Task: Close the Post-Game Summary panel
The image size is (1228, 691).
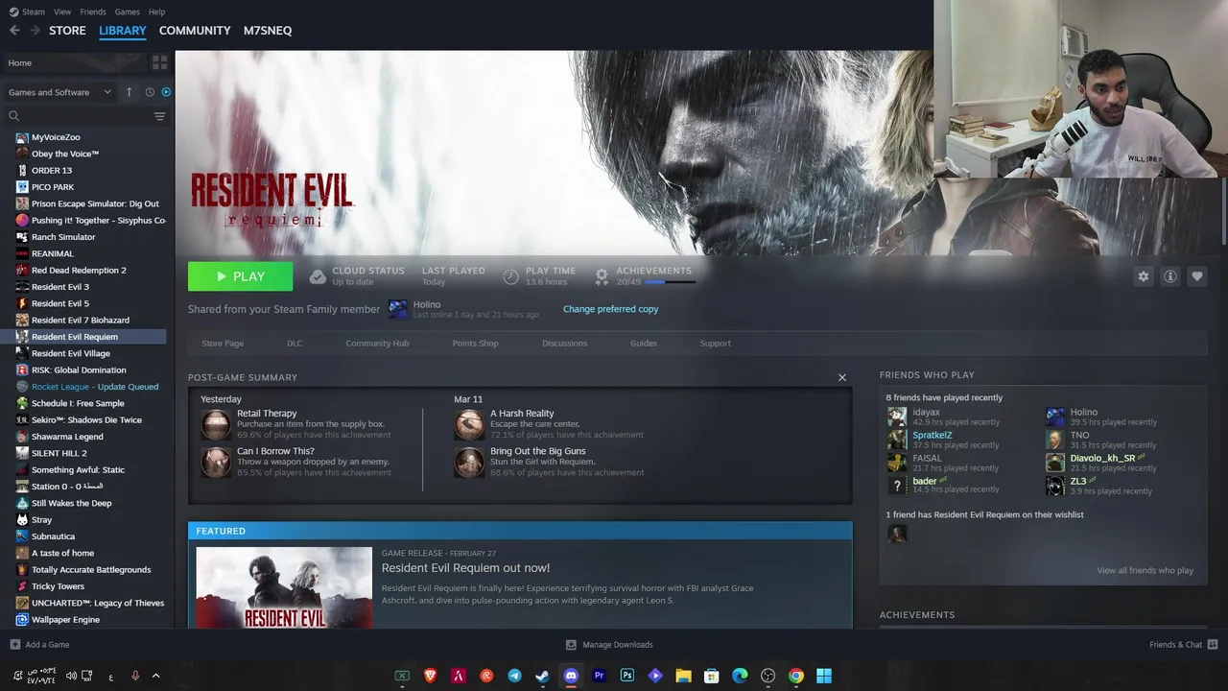Action: click(x=842, y=377)
